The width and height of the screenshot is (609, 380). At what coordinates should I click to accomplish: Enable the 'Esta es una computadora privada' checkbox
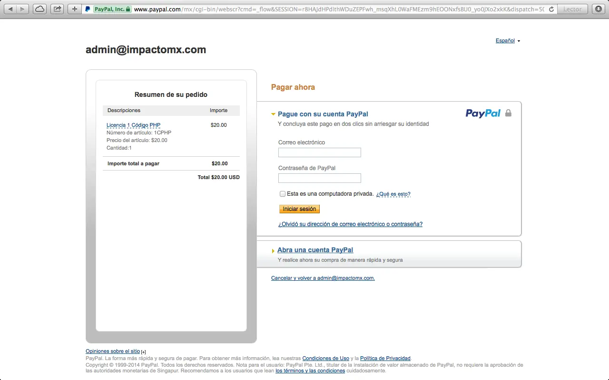point(282,194)
